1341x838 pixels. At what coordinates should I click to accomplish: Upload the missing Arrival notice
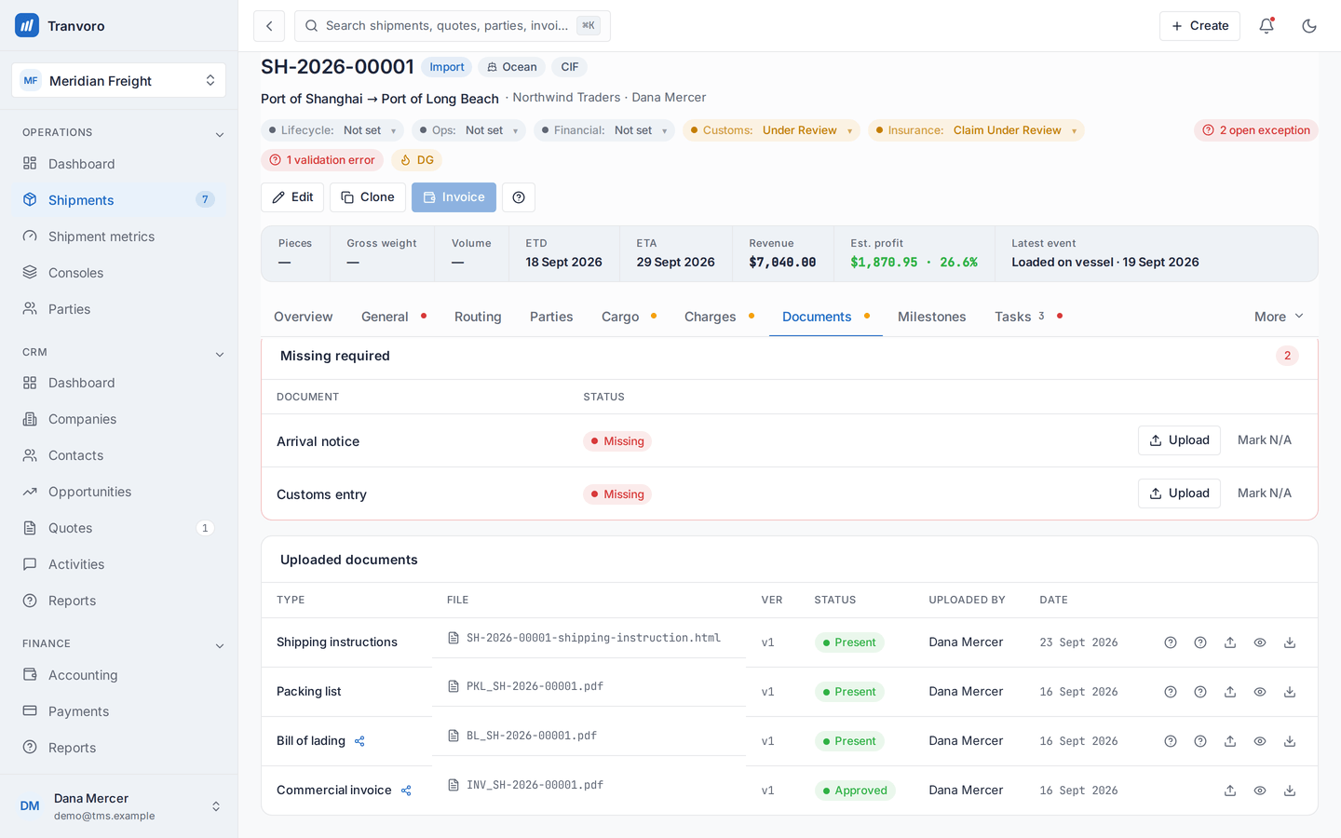pos(1179,440)
